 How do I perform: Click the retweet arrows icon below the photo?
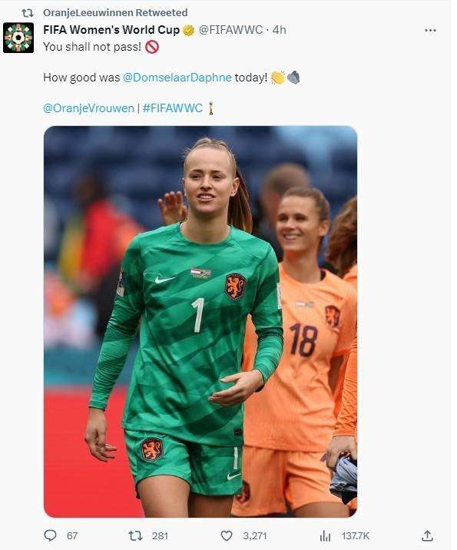[x=135, y=535]
